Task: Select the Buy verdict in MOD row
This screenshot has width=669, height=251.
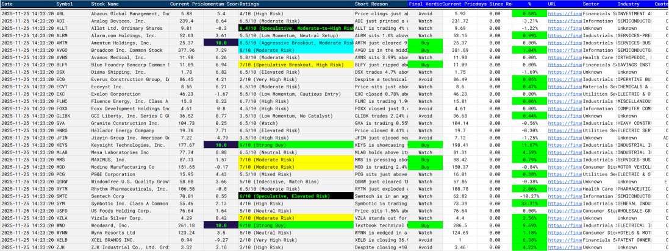Action: pyautogui.click(x=425, y=167)
